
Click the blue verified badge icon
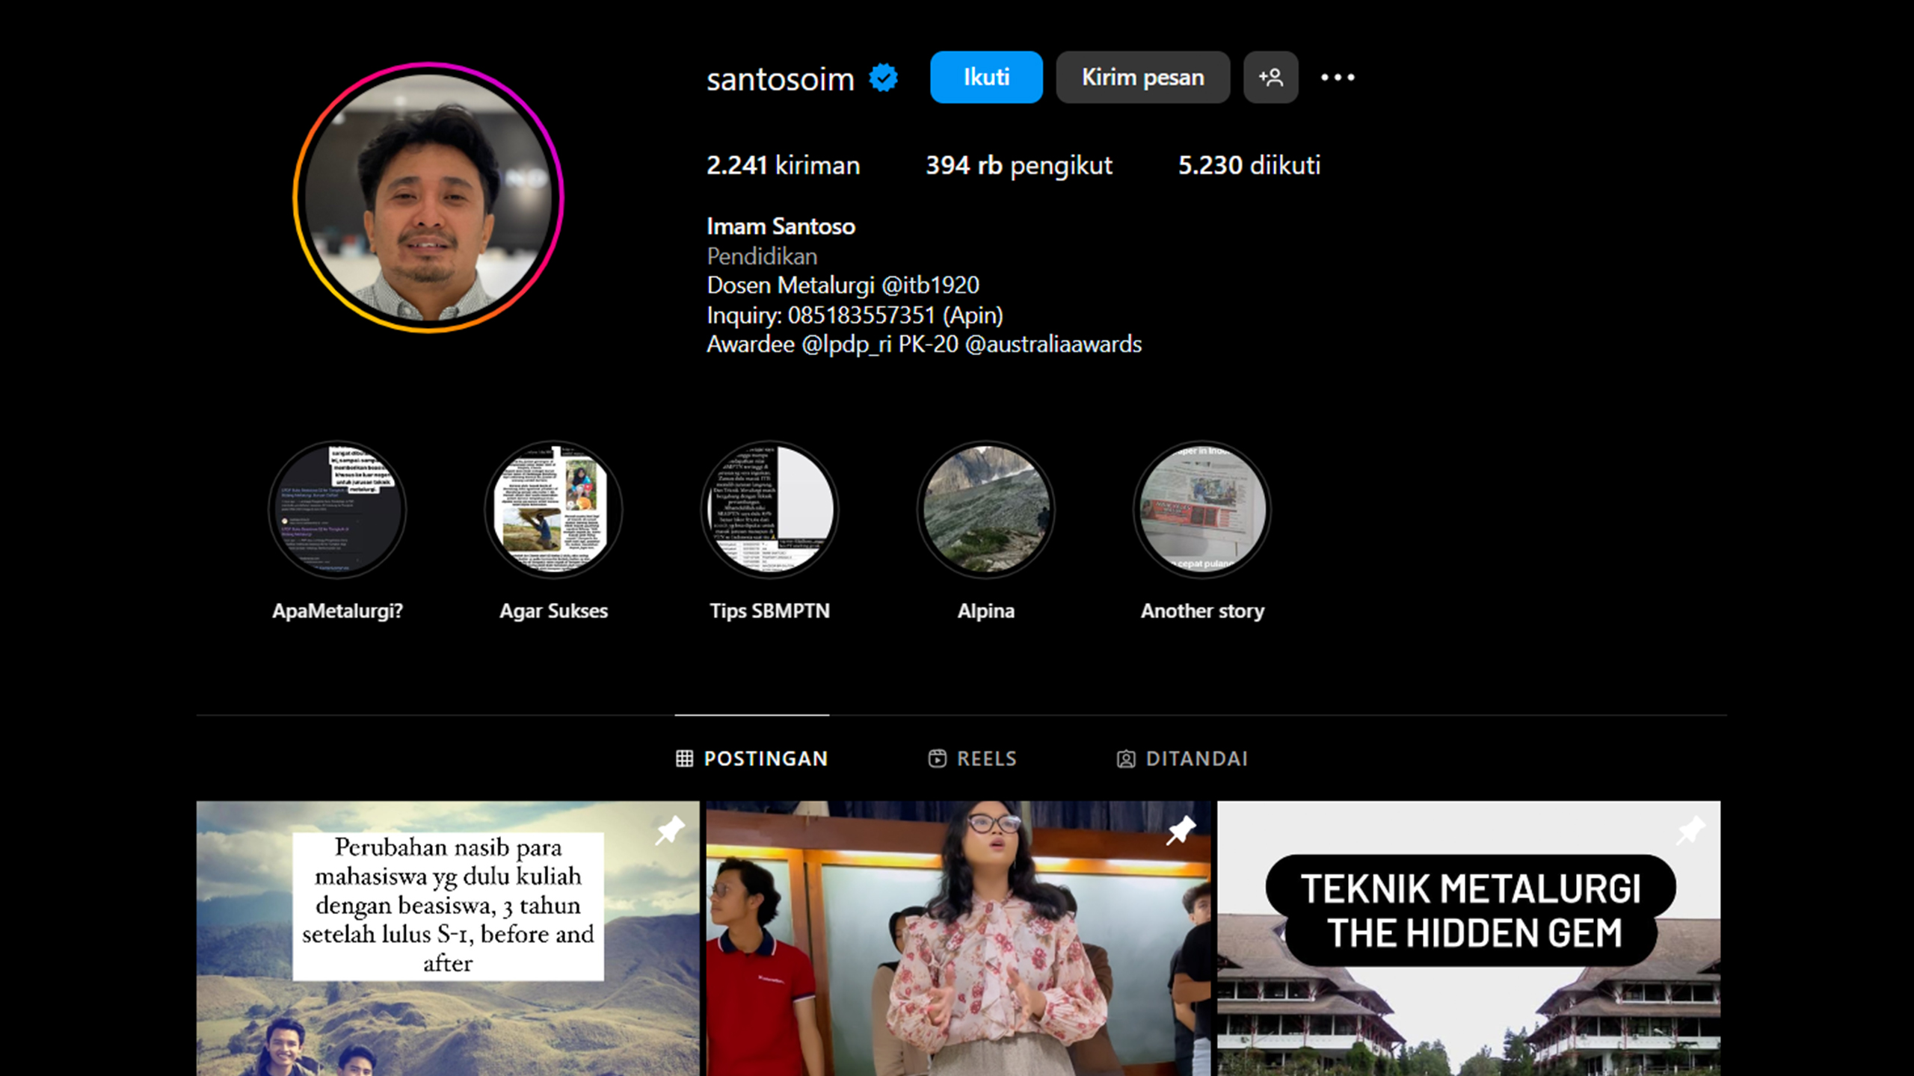(883, 78)
